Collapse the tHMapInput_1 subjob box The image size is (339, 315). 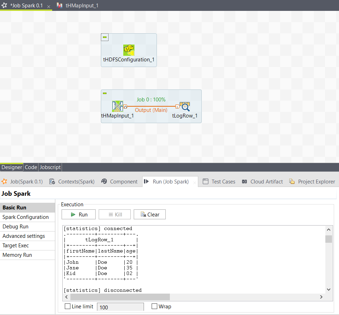point(105,93)
